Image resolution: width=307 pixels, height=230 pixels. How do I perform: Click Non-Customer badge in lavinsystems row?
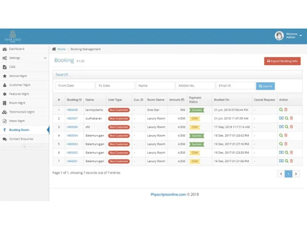click(119, 110)
